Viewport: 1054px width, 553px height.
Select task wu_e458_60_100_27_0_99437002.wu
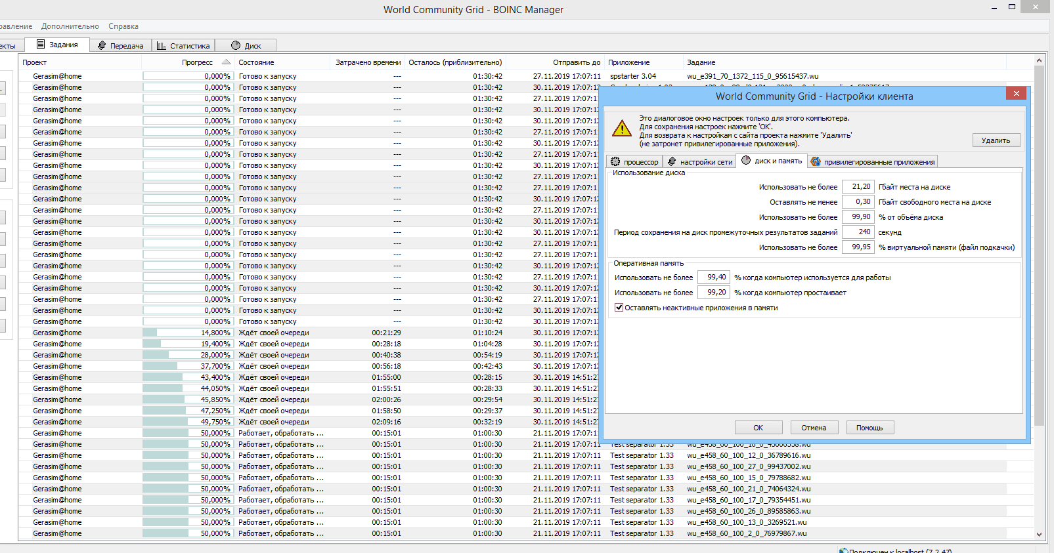pyautogui.click(x=749, y=466)
